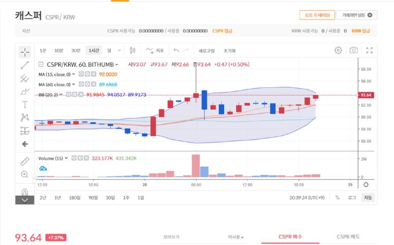Open Volume indicator settings
Viewport: 394px width, 245px height.
pos(80,158)
